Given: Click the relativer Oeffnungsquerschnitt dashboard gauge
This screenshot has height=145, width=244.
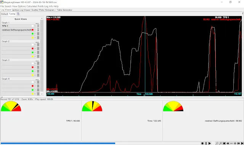Looking at the screenshot, I should coord(173,106).
